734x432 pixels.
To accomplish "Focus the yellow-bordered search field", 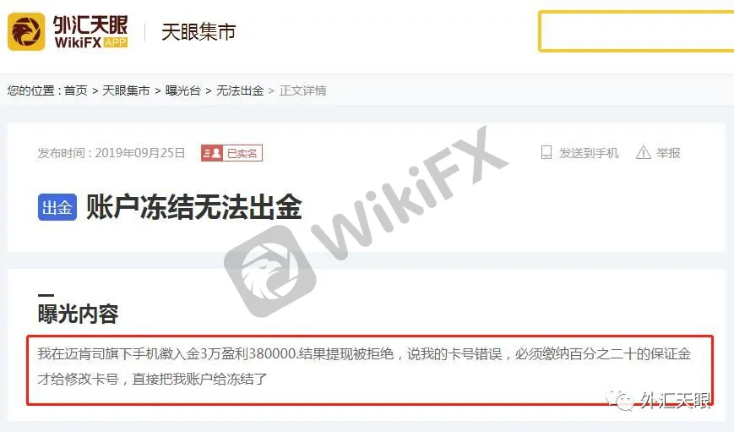I will [x=636, y=31].
